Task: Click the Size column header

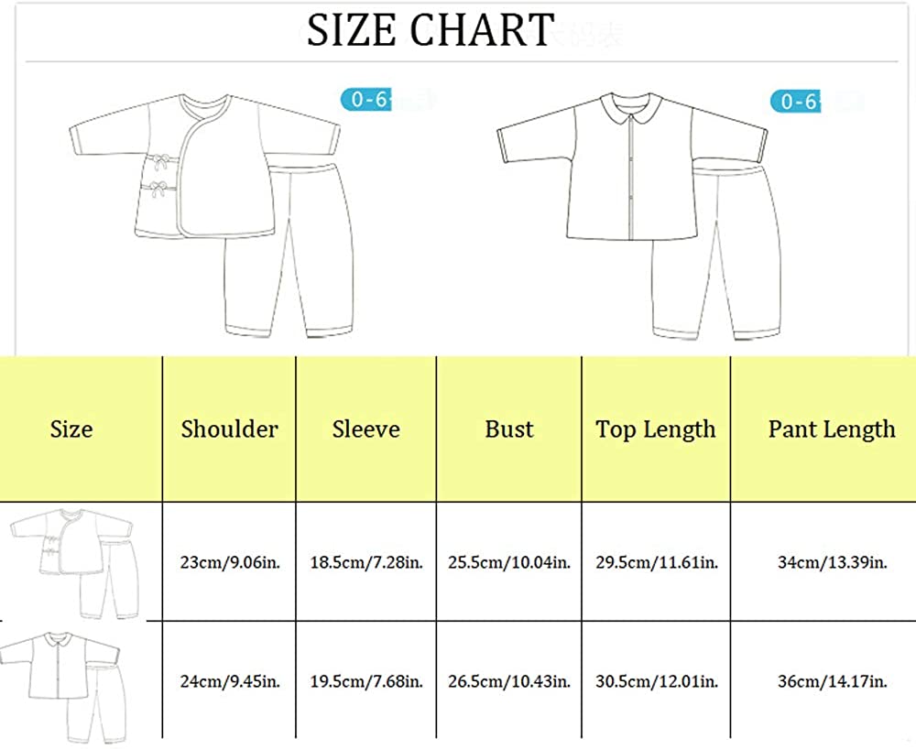Action: (x=71, y=429)
